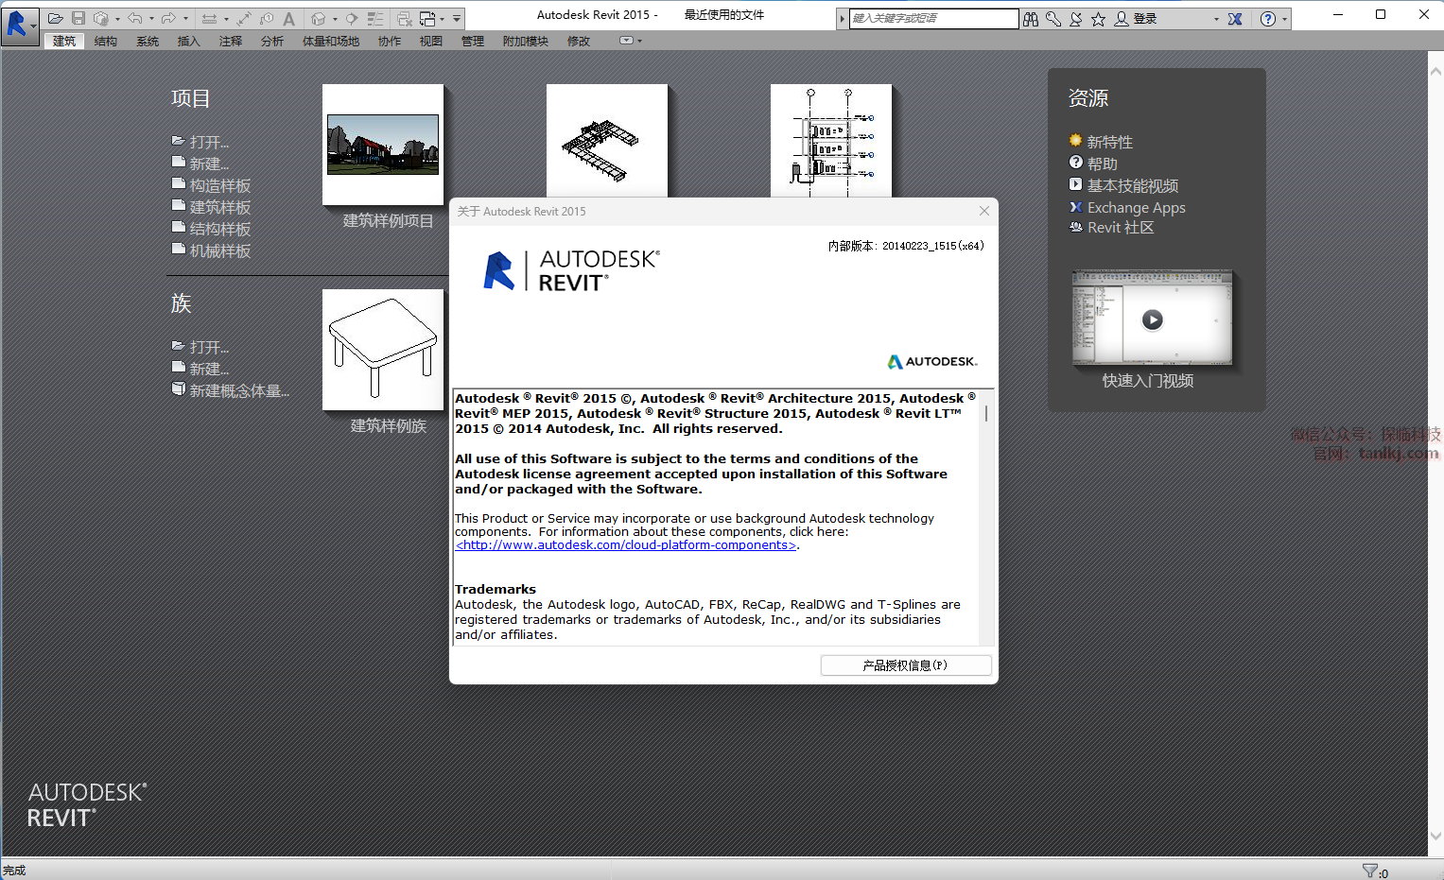Image resolution: width=1444 pixels, height=880 pixels.
Task: Play the 快速入门视频 video thumbnail
Action: pyautogui.click(x=1152, y=319)
